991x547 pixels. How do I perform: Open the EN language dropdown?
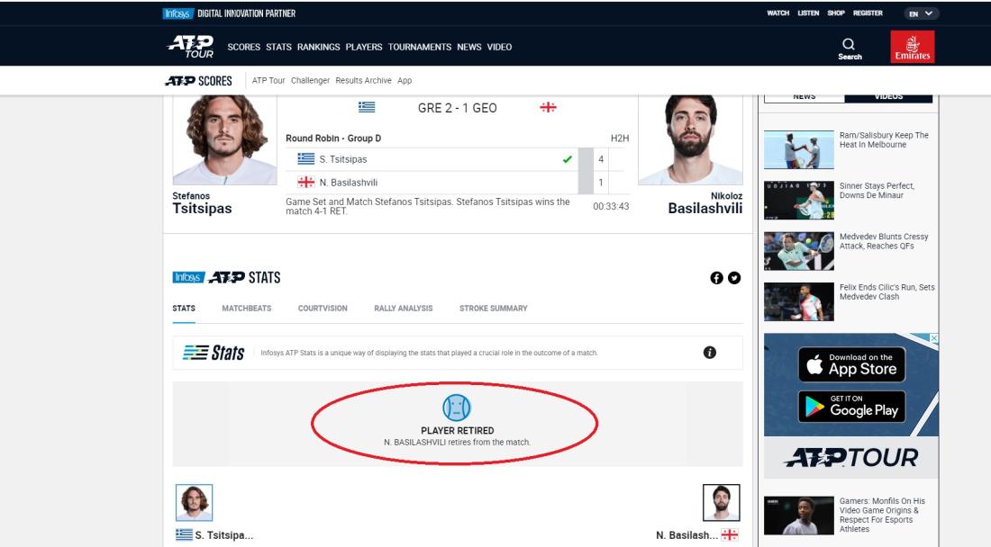point(921,13)
